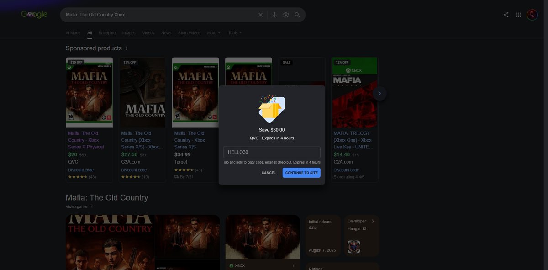Click the SALE badge on partly hidden card
The image size is (548, 270).
click(x=286, y=62)
